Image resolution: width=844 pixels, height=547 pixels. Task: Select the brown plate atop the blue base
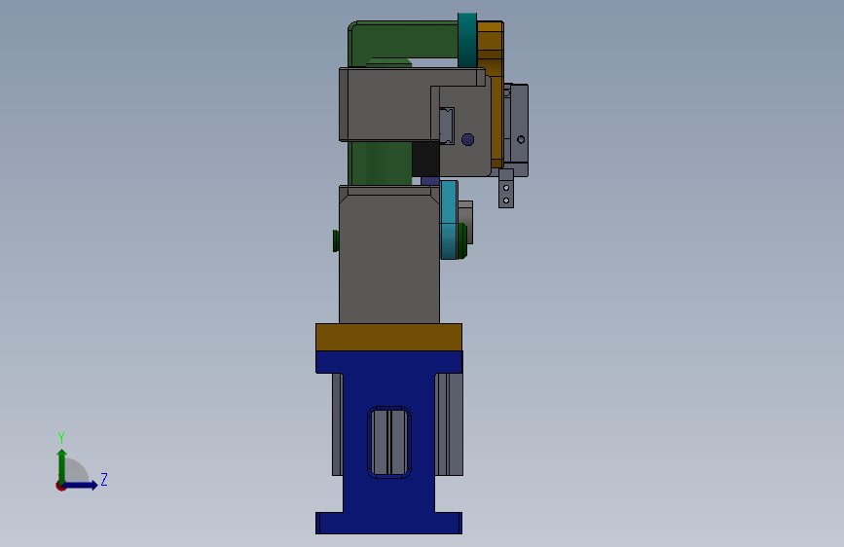pos(388,338)
